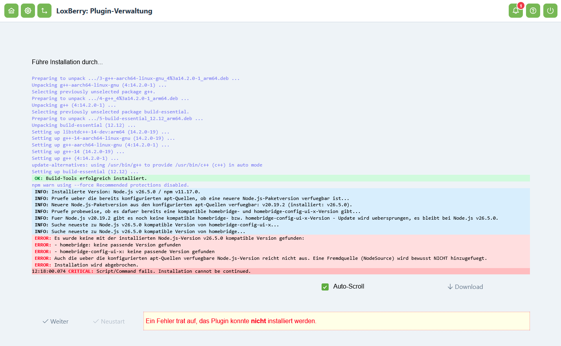Select the CRITICAL Script/Command fails log line
The image size is (561, 346).
point(281,271)
